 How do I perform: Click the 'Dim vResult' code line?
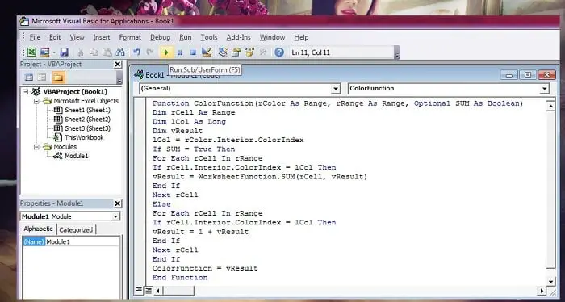pyautogui.click(x=178, y=131)
